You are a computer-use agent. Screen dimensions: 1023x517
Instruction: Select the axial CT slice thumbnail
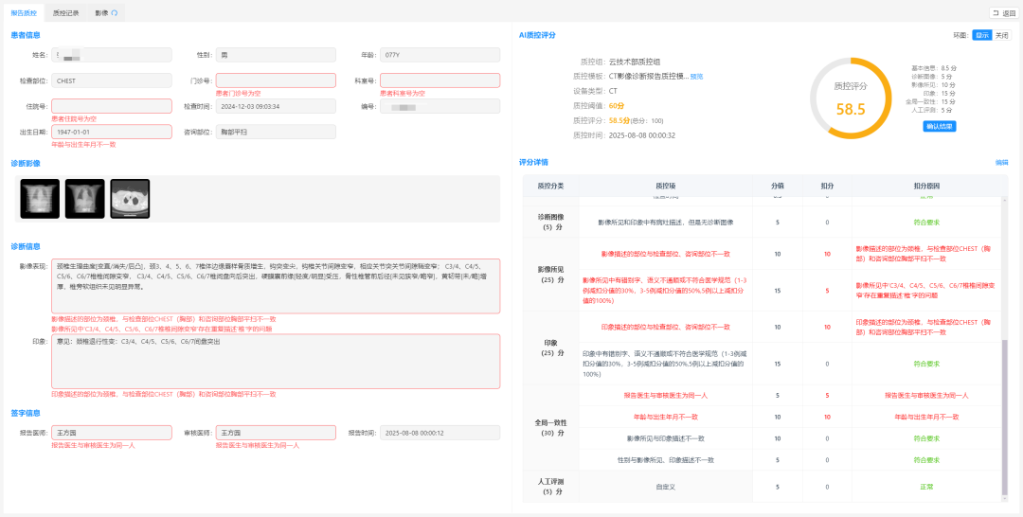click(130, 199)
